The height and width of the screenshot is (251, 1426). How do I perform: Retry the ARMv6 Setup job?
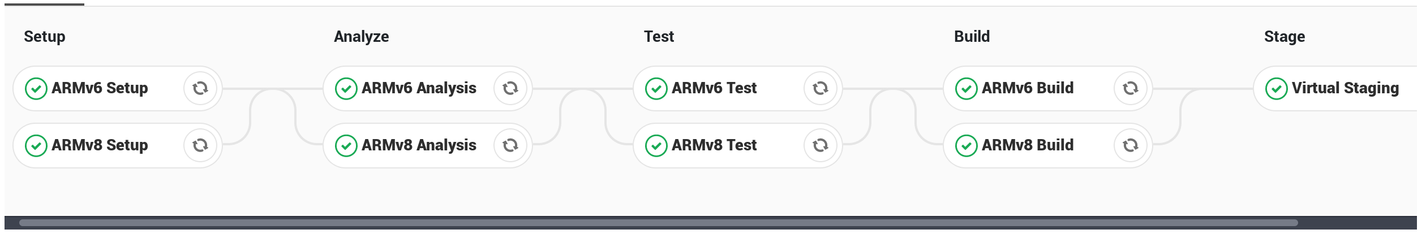200,88
